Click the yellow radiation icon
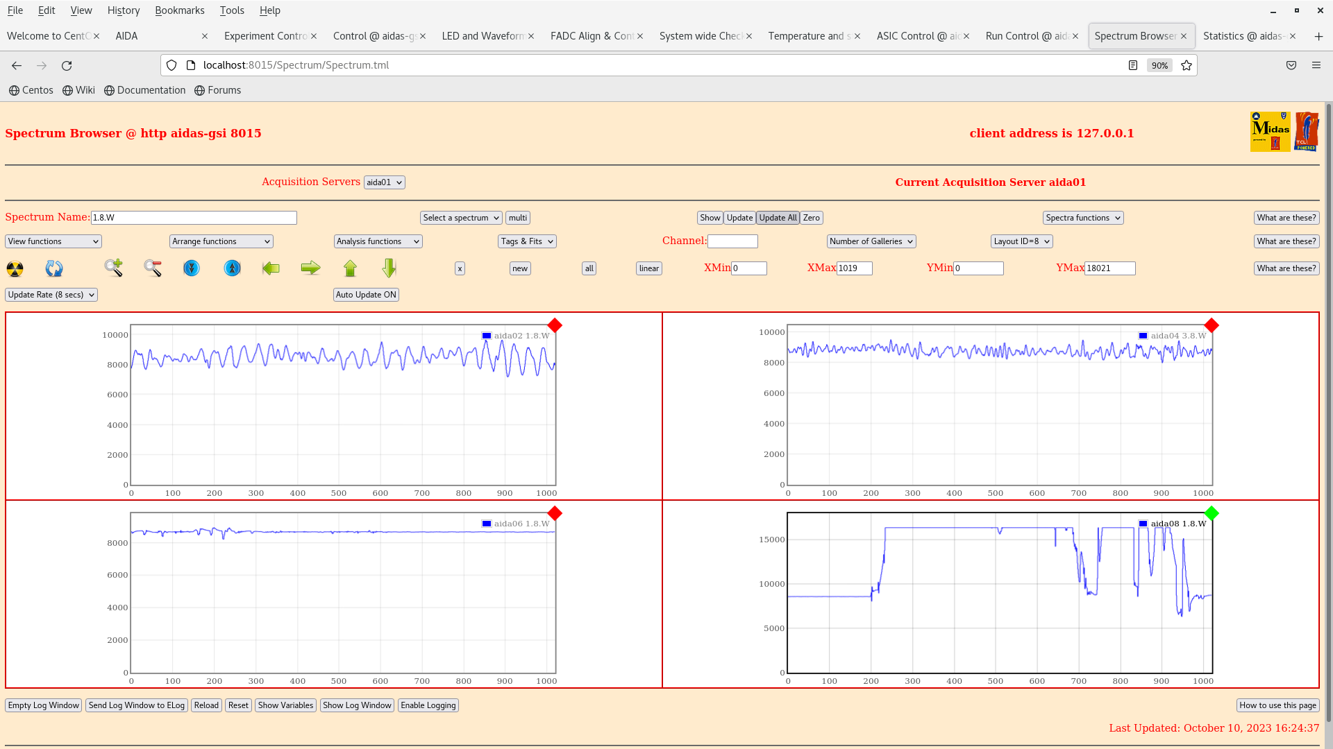The width and height of the screenshot is (1333, 749). point(15,268)
